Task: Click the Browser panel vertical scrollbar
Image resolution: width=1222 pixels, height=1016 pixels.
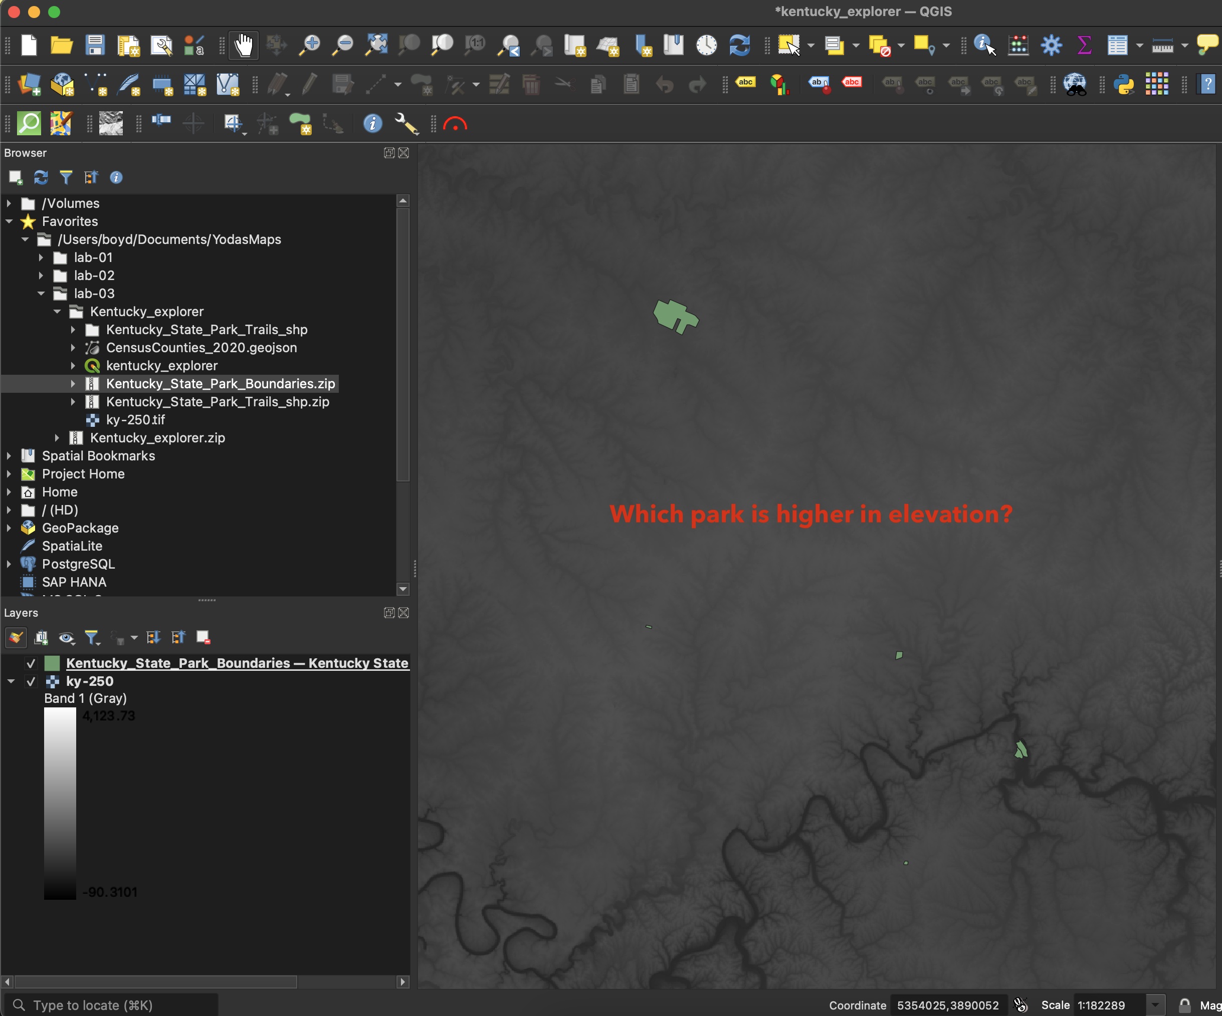Action: [x=402, y=346]
